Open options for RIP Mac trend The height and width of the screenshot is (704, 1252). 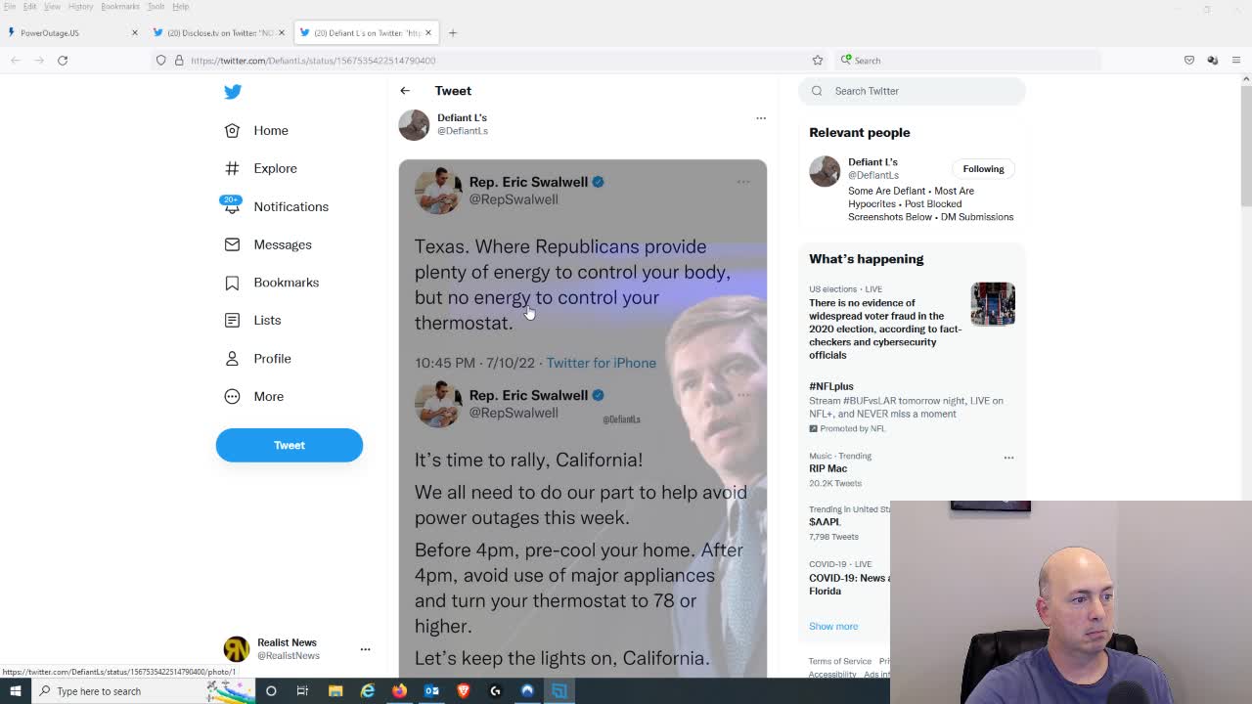click(x=1008, y=457)
